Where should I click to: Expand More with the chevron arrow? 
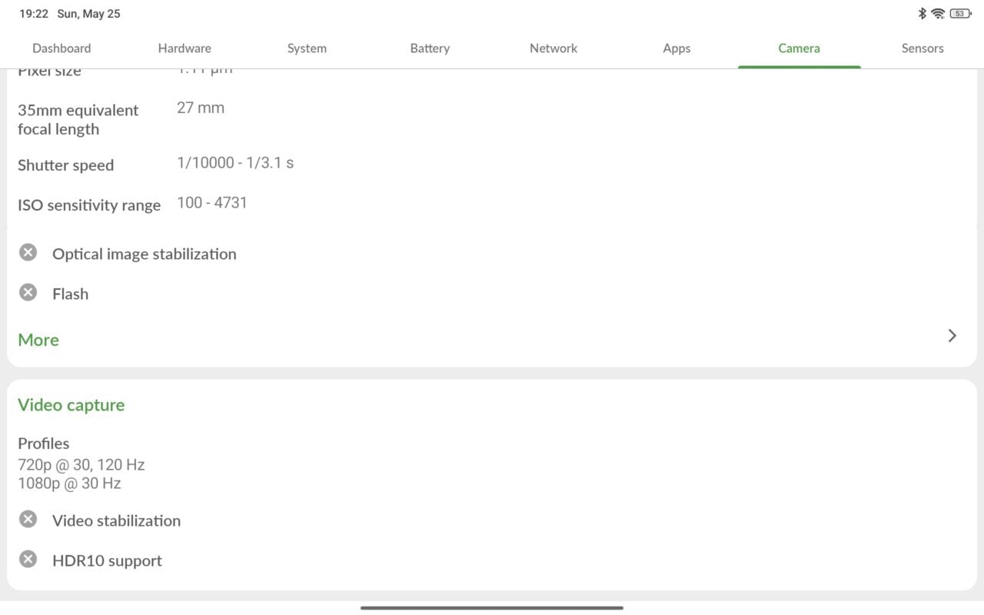[952, 335]
